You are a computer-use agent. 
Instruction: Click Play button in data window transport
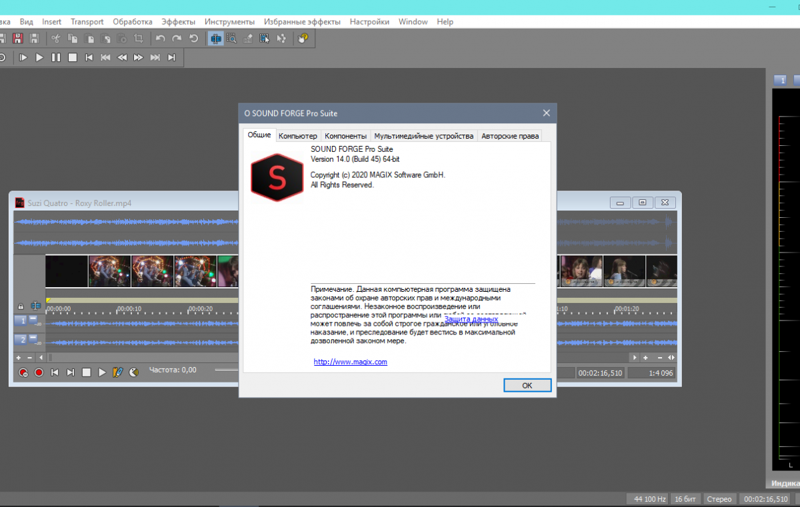pyautogui.click(x=102, y=372)
